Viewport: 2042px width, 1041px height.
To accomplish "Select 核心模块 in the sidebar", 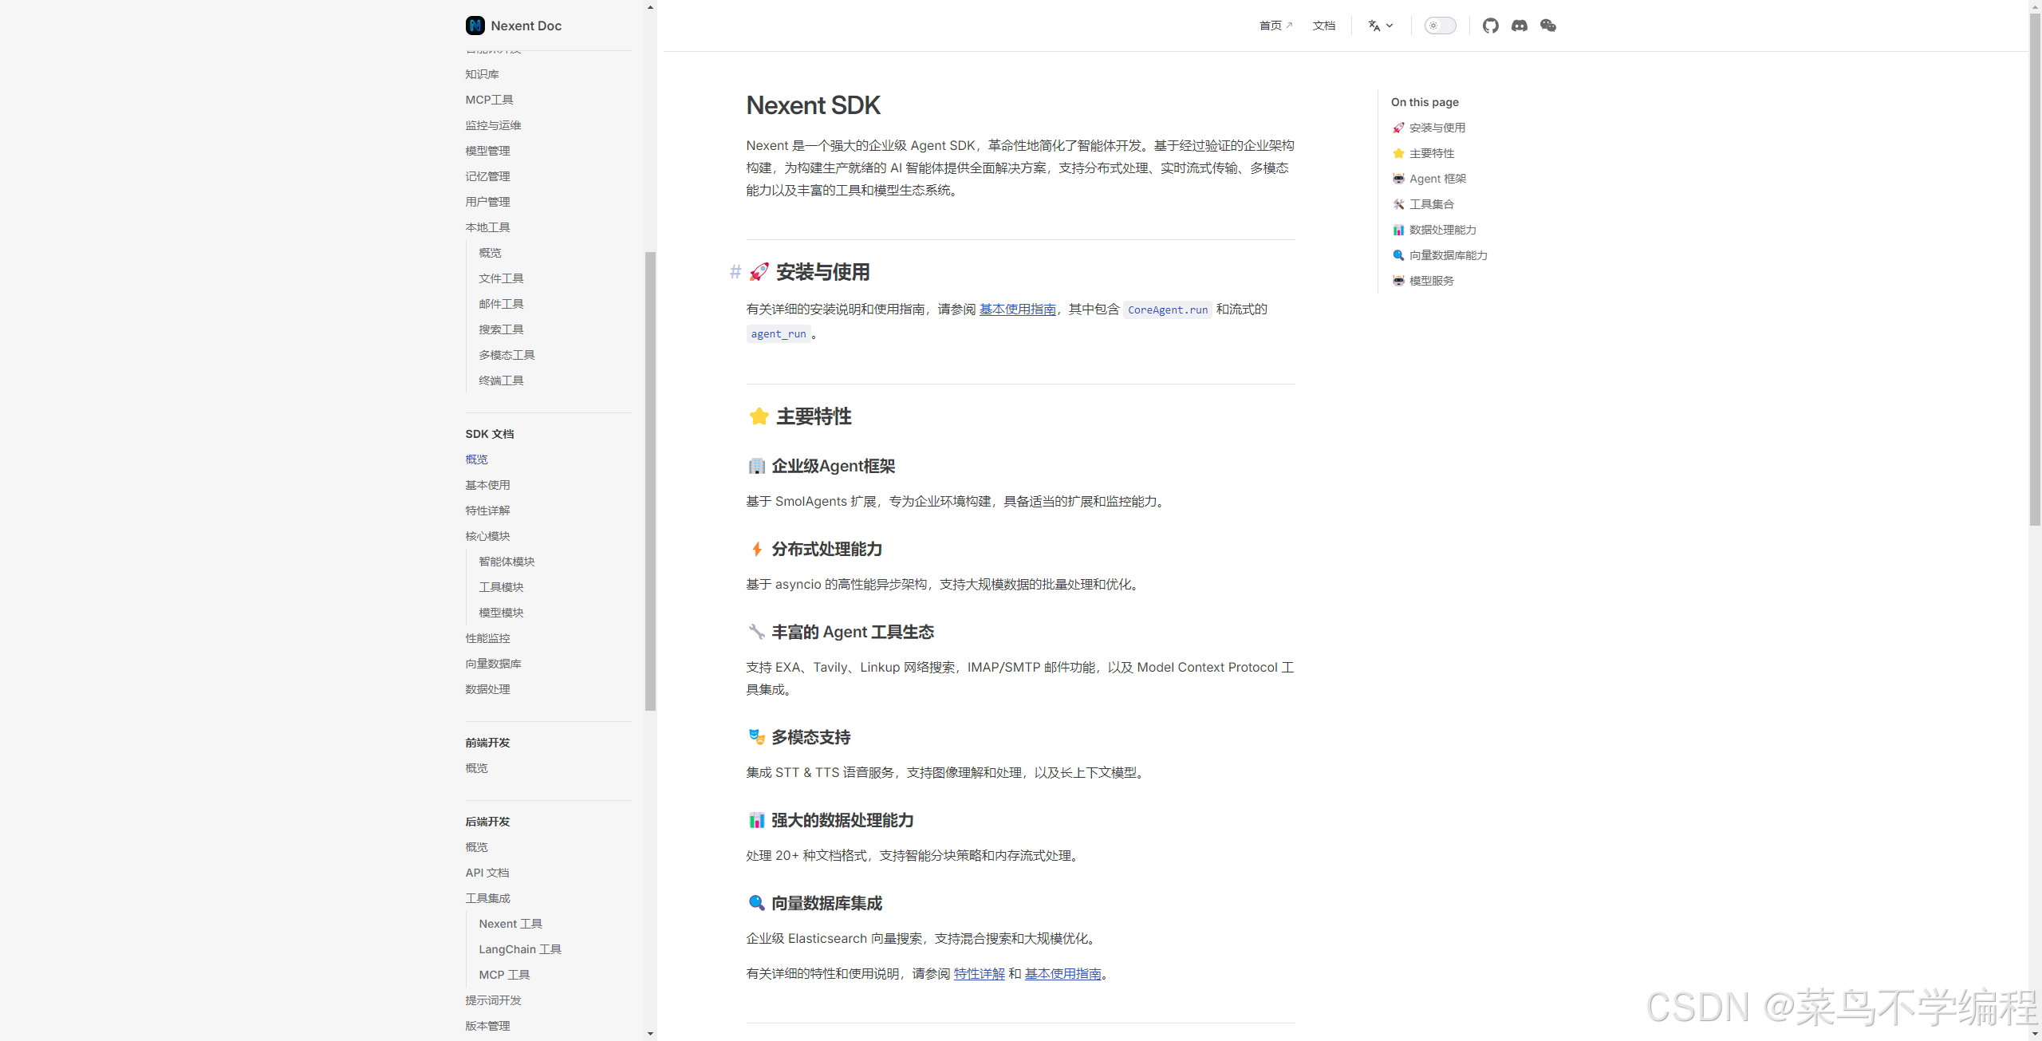I will [487, 536].
